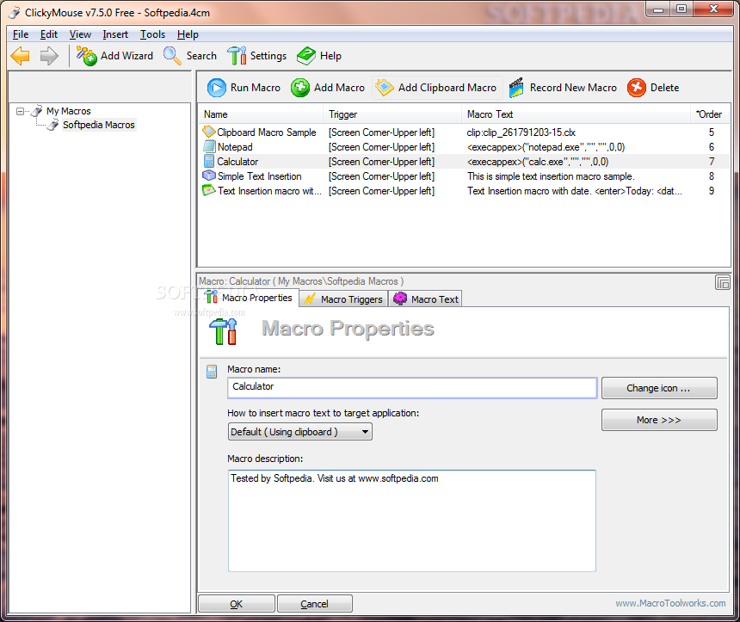The image size is (740, 622).
Task: Run the selected macro
Action: (244, 88)
